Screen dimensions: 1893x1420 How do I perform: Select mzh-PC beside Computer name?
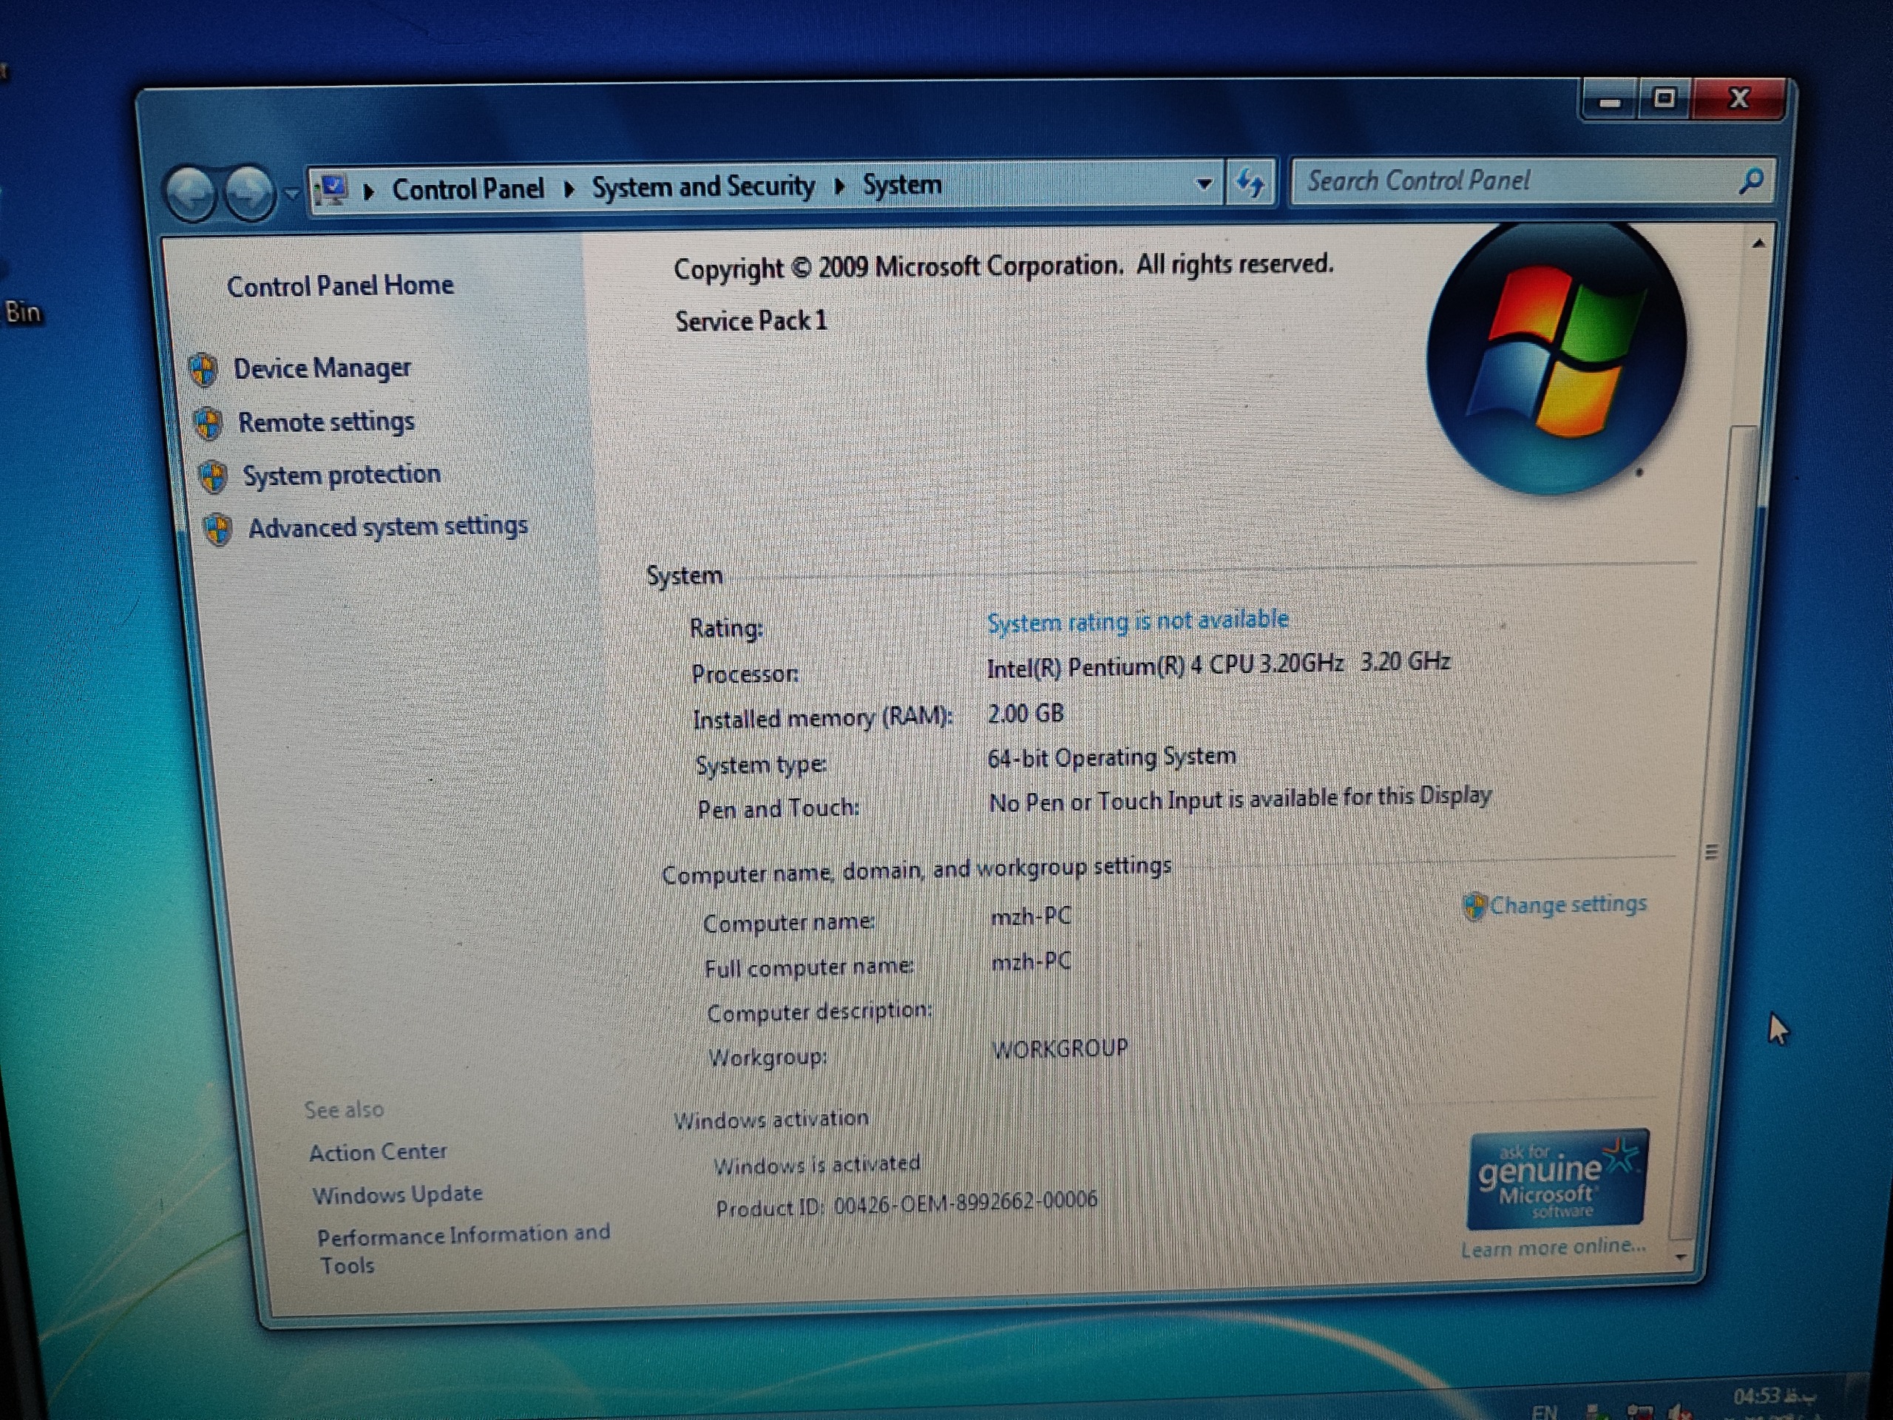pyautogui.click(x=1030, y=916)
